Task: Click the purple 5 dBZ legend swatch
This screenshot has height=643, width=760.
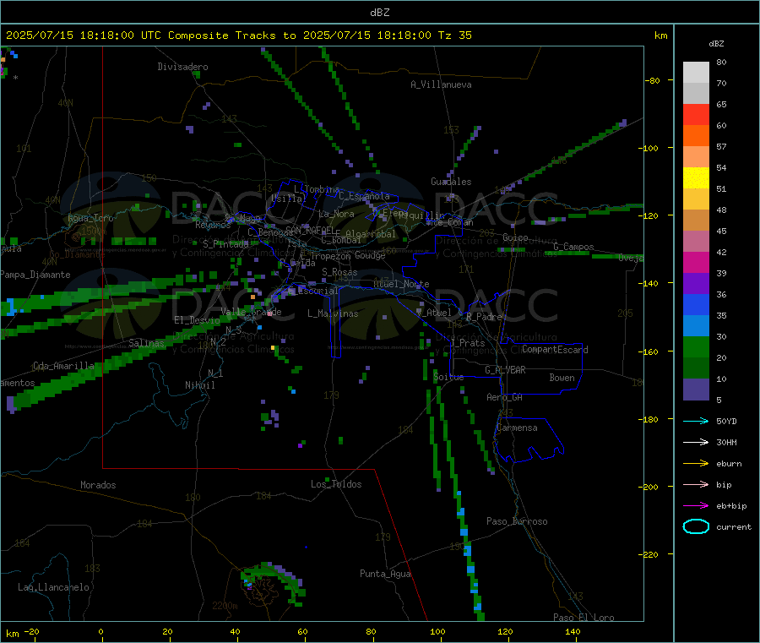Action: 696,390
